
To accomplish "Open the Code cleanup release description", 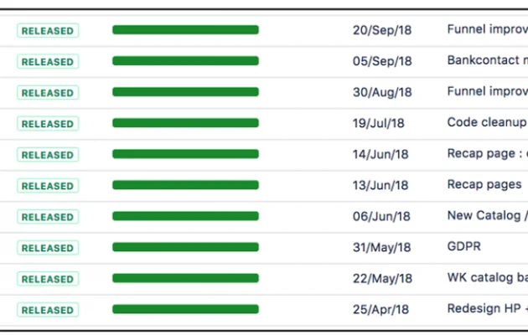I will [x=486, y=122].
